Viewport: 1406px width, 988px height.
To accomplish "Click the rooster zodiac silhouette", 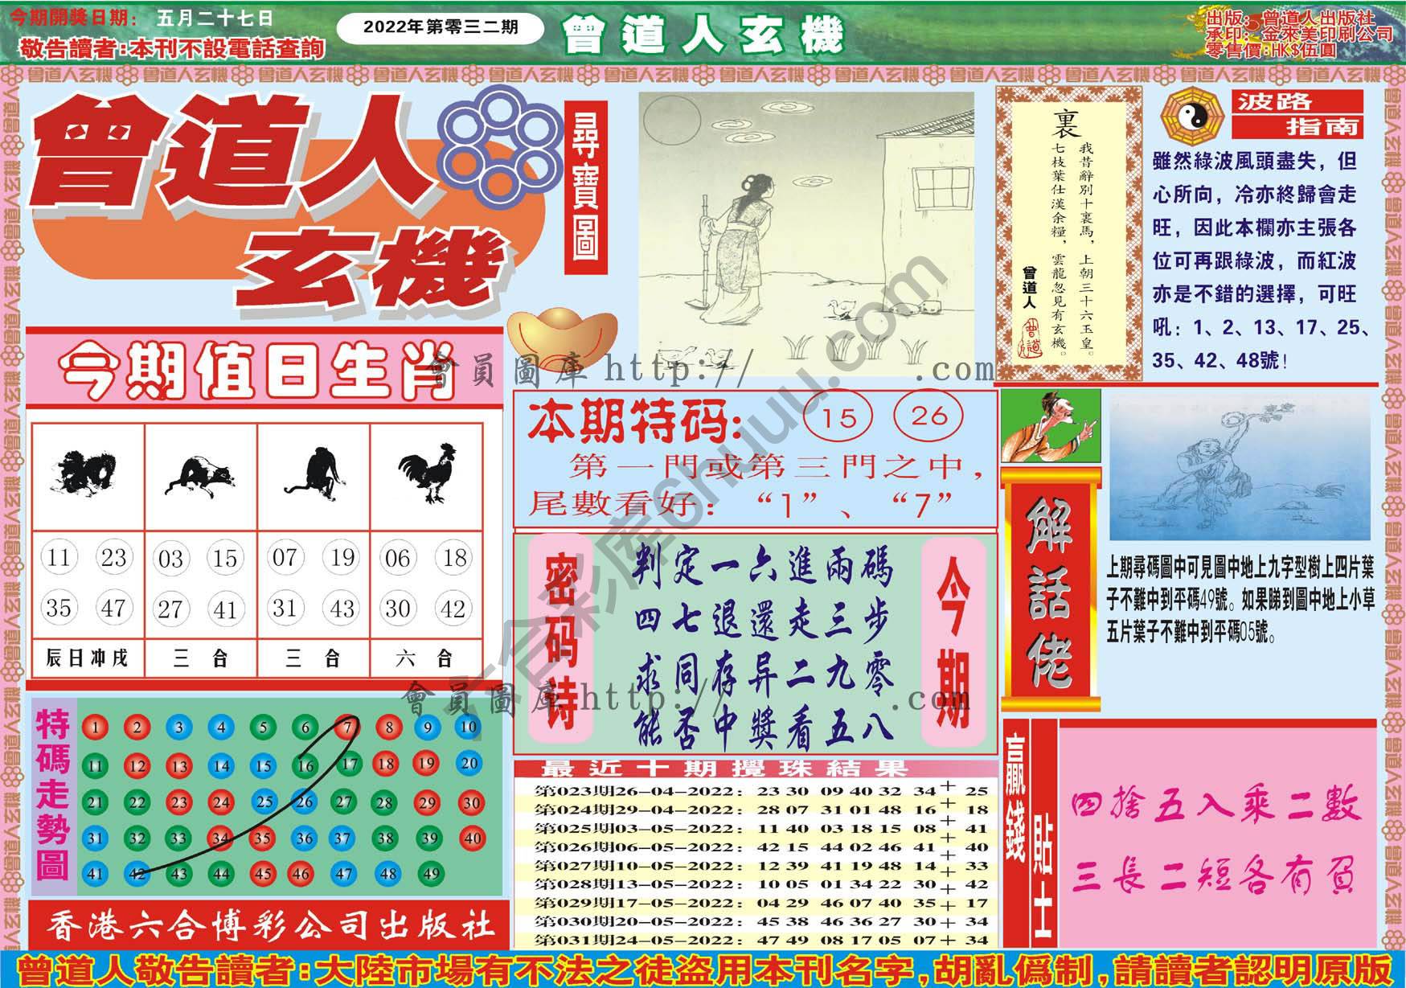I will coord(426,474).
